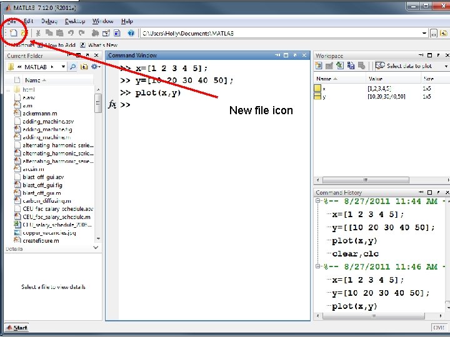Screen dimensions: 450x337
Task: Undock the Command Window arrow icon
Action: coord(295,55)
